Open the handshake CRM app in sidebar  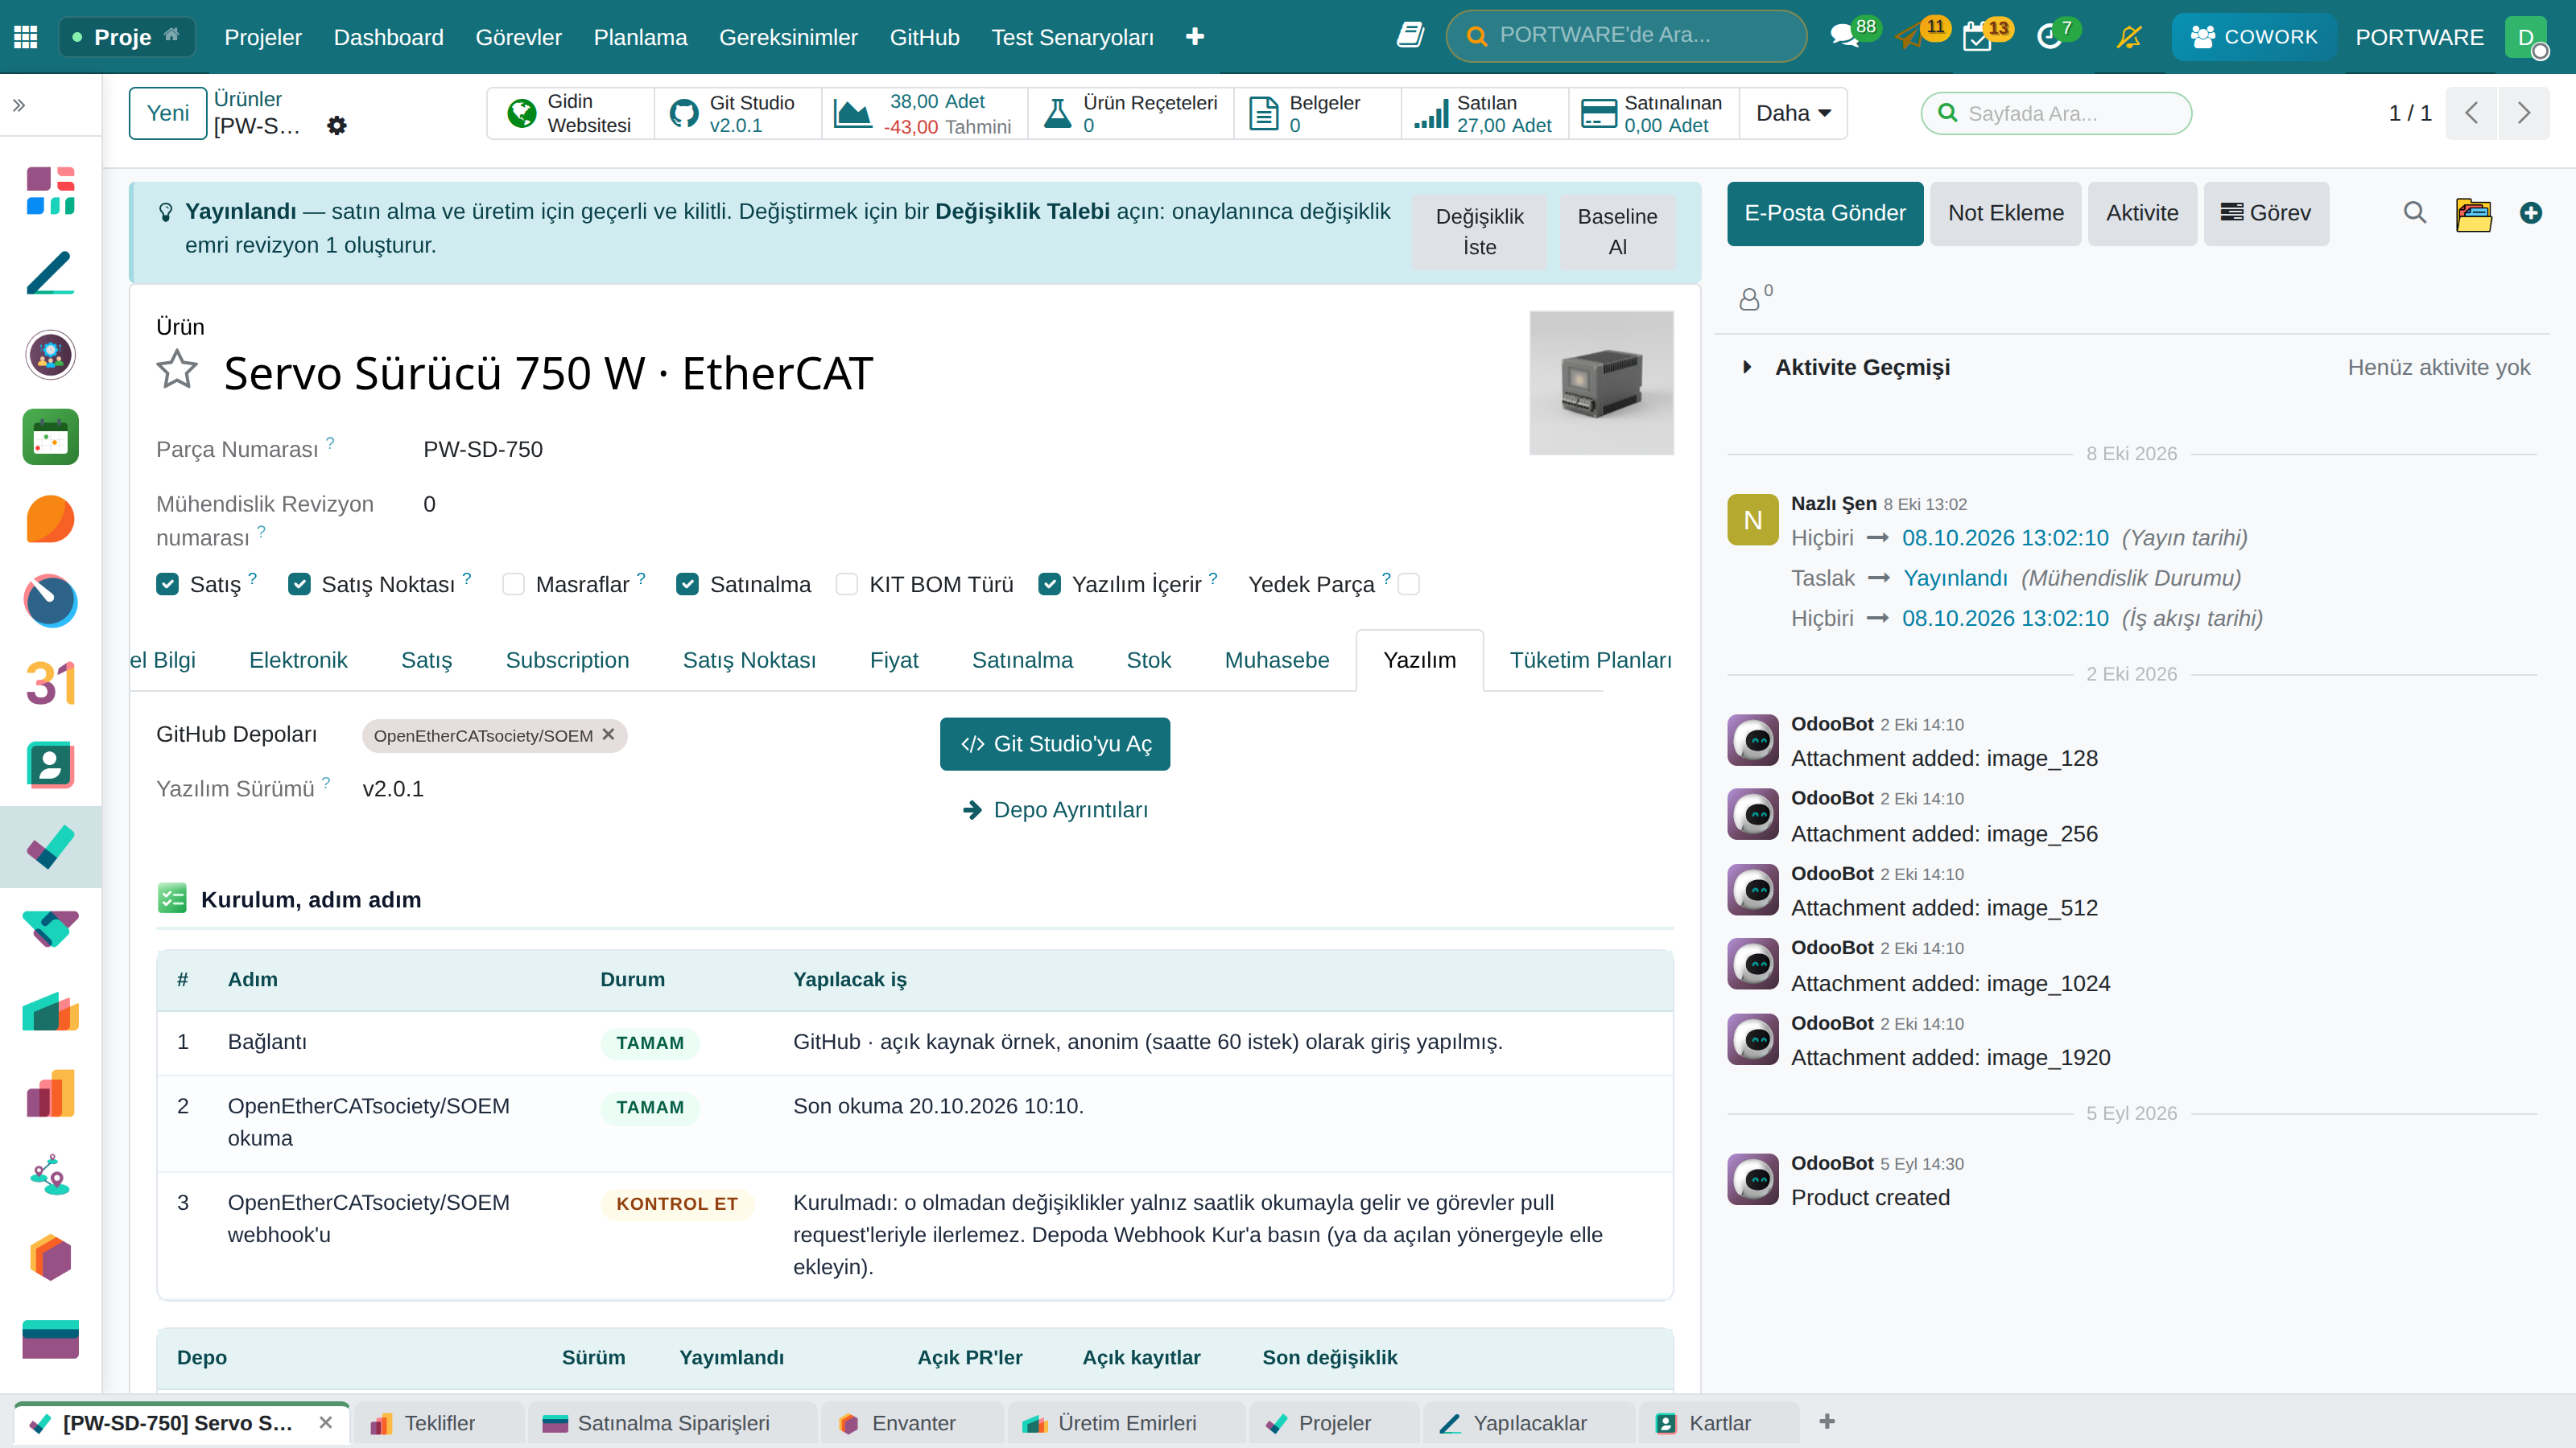[50, 929]
